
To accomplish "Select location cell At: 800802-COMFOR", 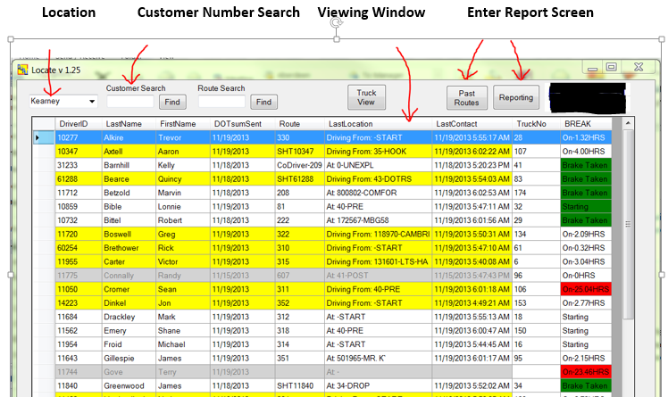I will [378, 193].
